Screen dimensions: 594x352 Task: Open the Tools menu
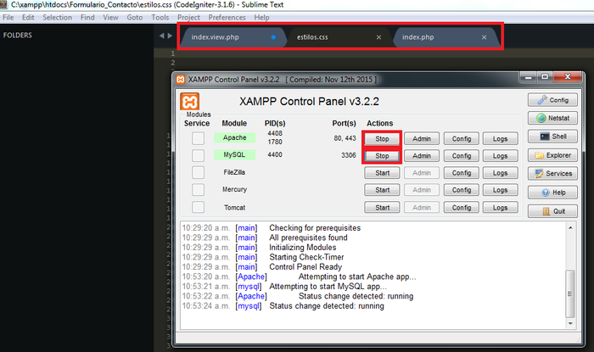[160, 18]
